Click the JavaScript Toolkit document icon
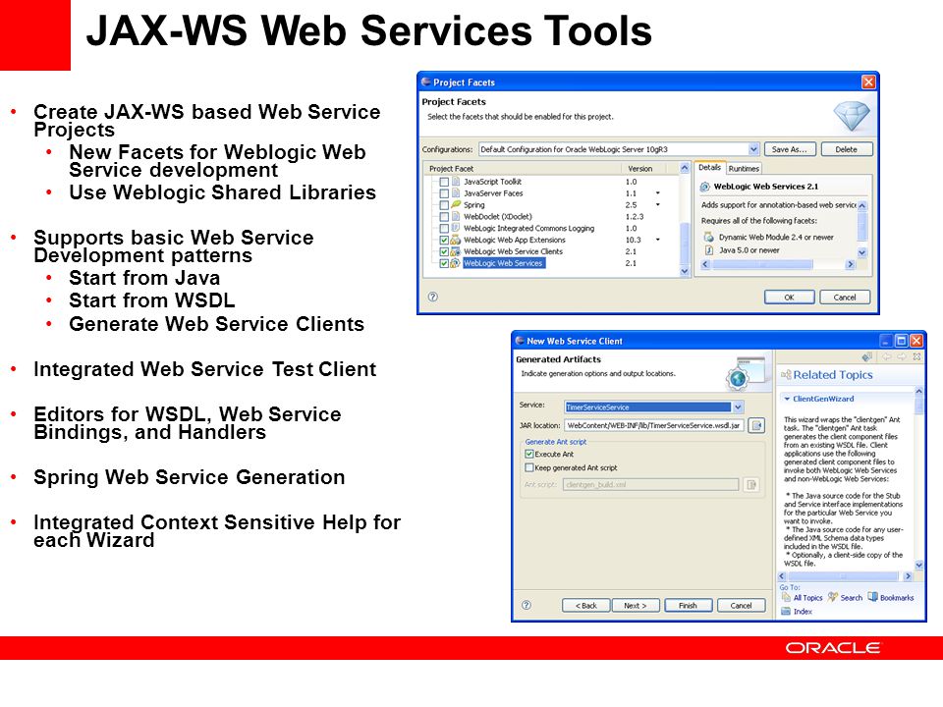Viewport: 943px width, 707px height. click(x=456, y=181)
